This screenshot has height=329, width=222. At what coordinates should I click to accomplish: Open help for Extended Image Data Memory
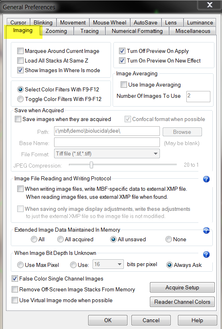pyautogui.click(x=206, y=230)
